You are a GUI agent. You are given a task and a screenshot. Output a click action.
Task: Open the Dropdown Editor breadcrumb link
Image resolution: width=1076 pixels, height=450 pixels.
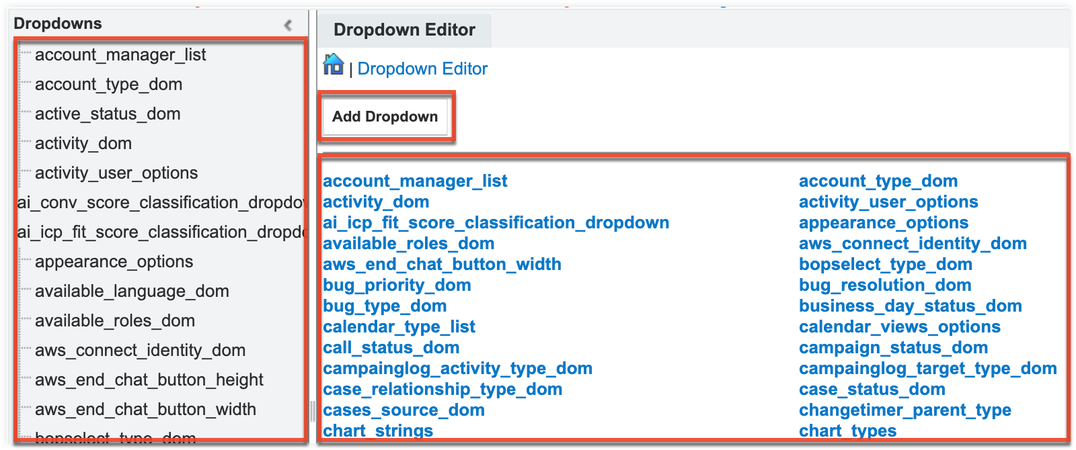(422, 69)
